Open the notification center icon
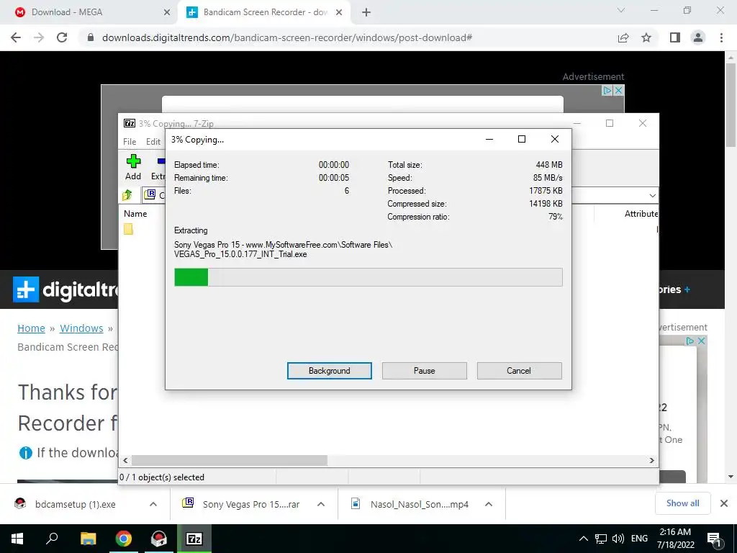The width and height of the screenshot is (737, 553). click(714, 539)
